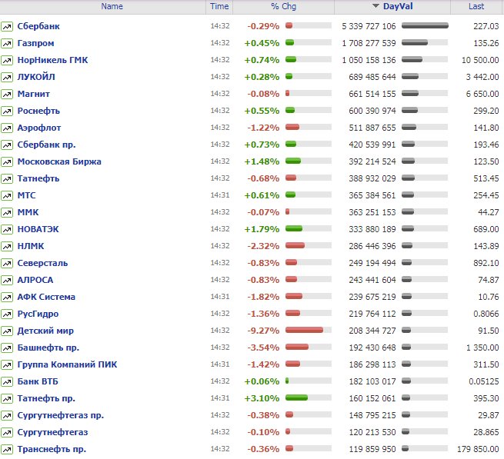Select the day value 5 339 727 106
Image resolution: width=504 pixels, height=459 pixels.
[369, 26]
